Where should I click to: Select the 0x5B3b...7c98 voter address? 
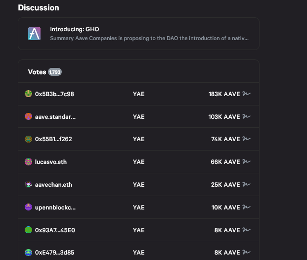pyautogui.click(x=54, y=94)
